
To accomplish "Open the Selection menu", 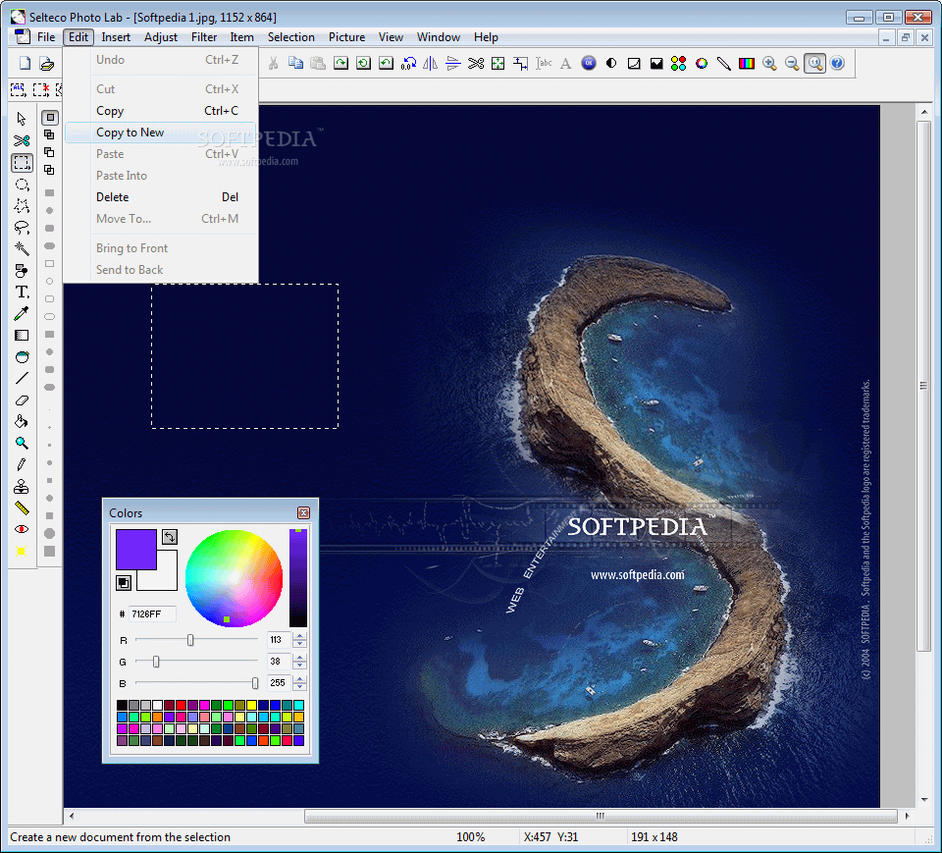I will (x=290, y=37).
